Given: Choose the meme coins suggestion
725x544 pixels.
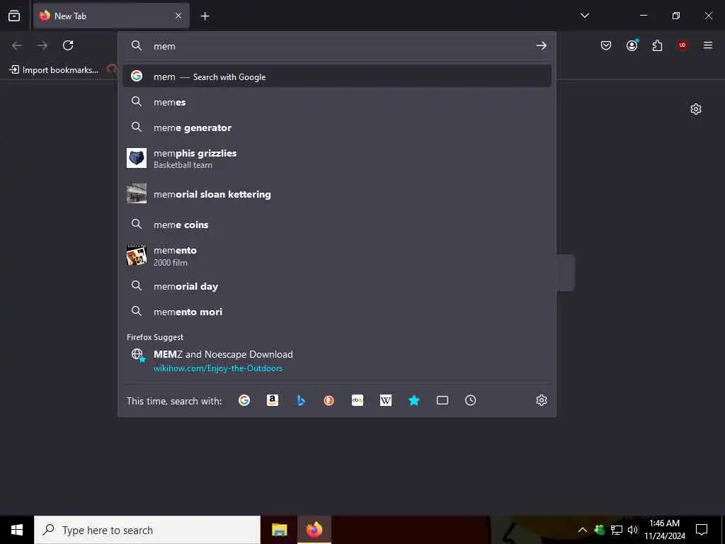Looking at the screenshot, I should 336,225.
